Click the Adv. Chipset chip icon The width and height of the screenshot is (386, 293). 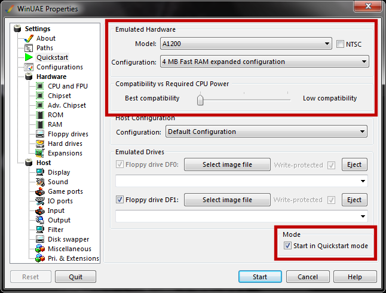(x=40, y=105)
